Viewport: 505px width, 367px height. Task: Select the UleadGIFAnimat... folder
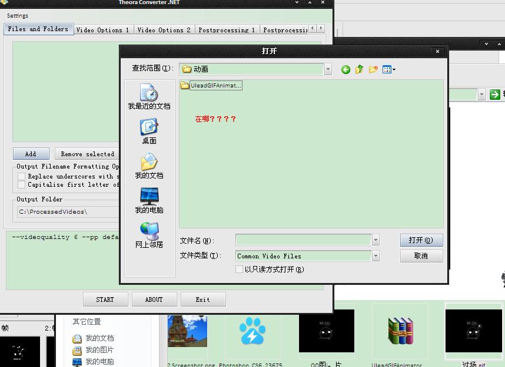211,86
